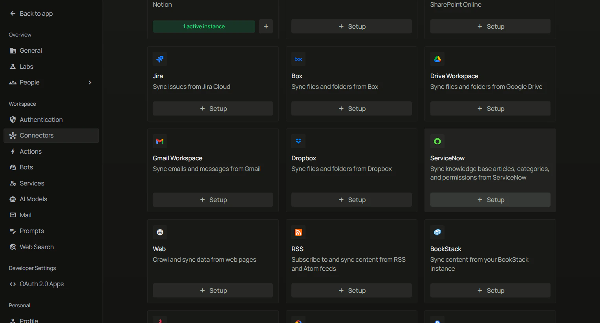This screenshot has height=323, width=600.
Task: Open the Bots page
Action: (x=51, y=167)
